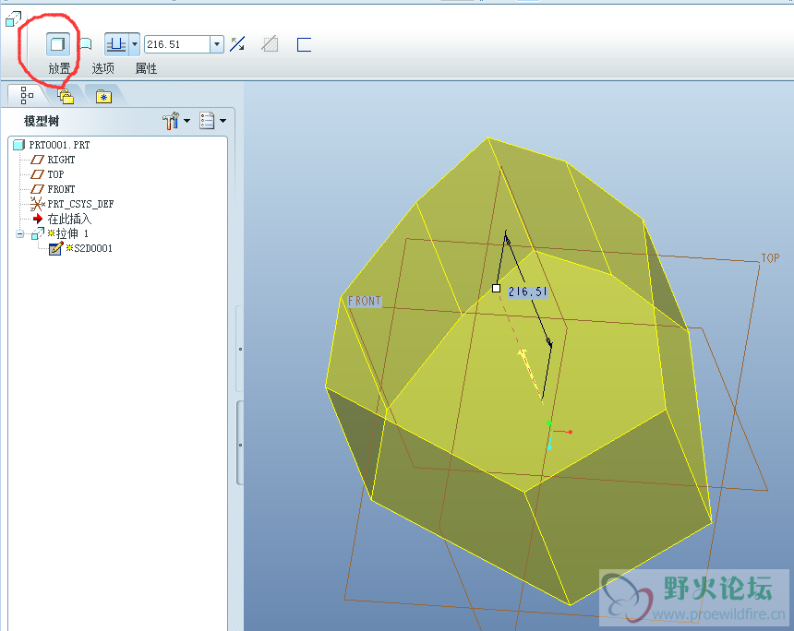The height and width of the screenshot is (631, 794).
Task: Select extrude as surface option
Action: tap(86, 44)
